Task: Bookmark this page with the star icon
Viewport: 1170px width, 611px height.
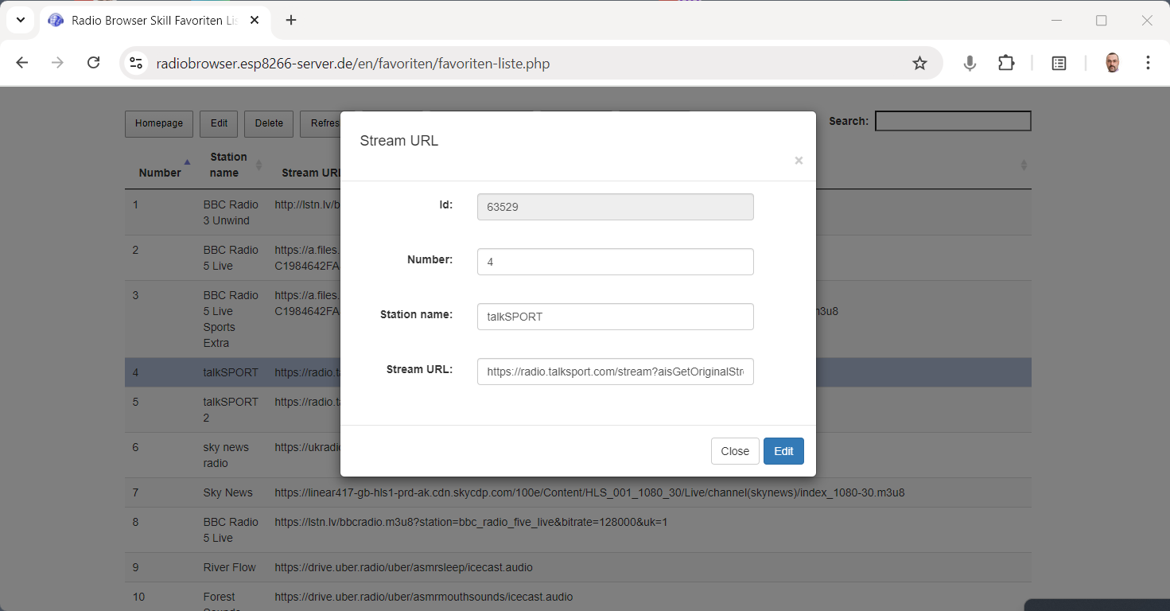Action: coord(919,63)
